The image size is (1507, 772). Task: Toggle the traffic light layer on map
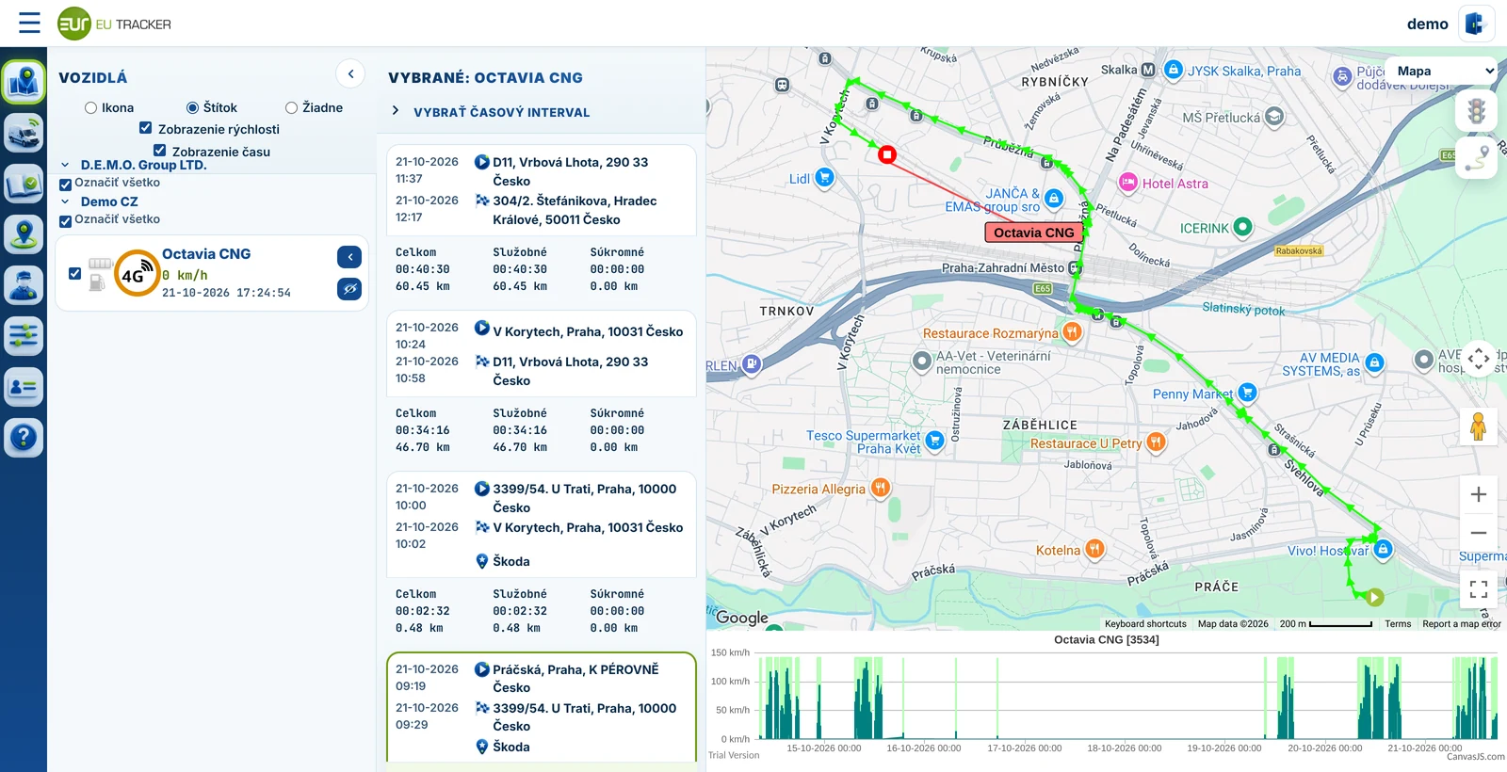coord(1476,111)
